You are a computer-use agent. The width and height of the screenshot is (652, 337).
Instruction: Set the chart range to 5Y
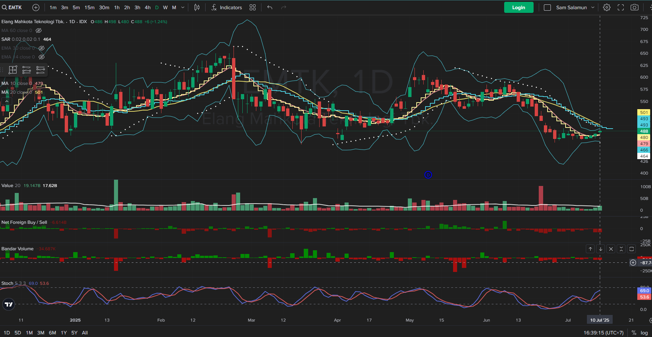(74, 333)
